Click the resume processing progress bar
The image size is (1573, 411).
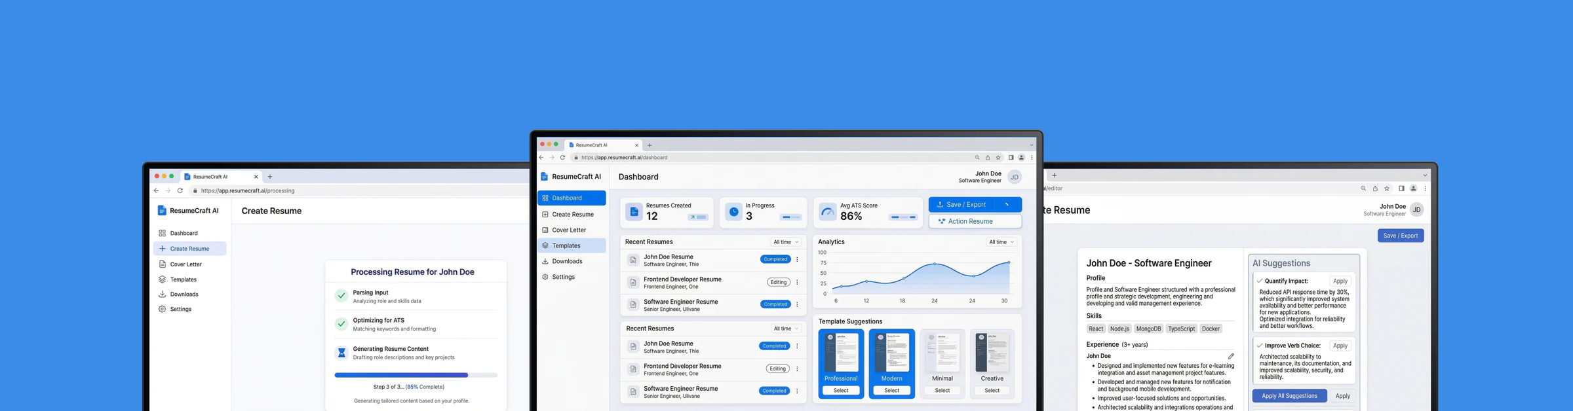point(416,375)
